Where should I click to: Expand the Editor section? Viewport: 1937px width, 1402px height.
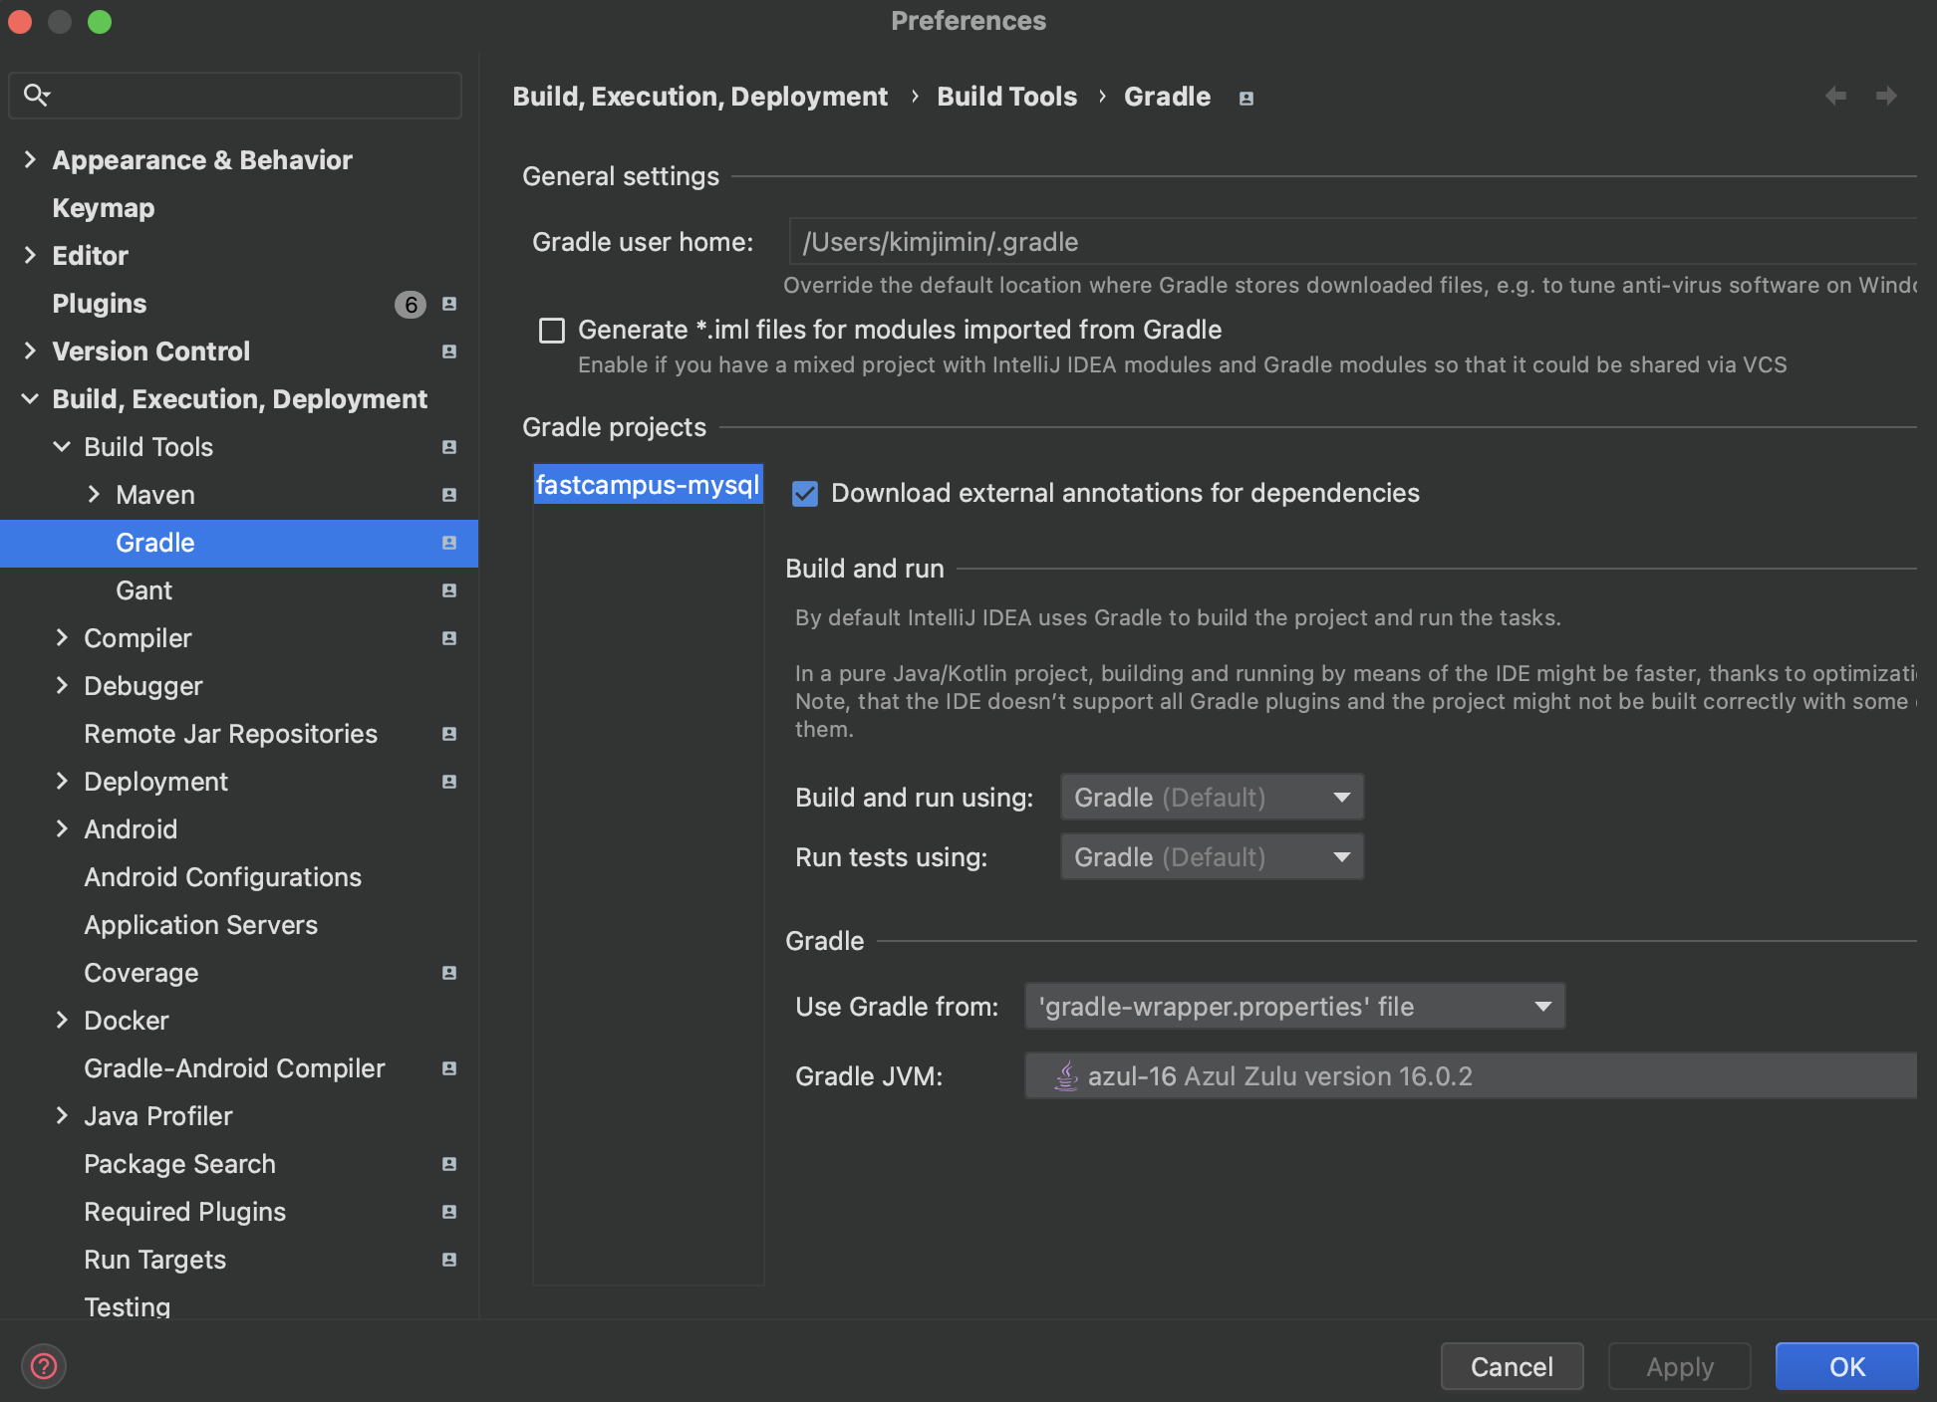coord(30,255)
